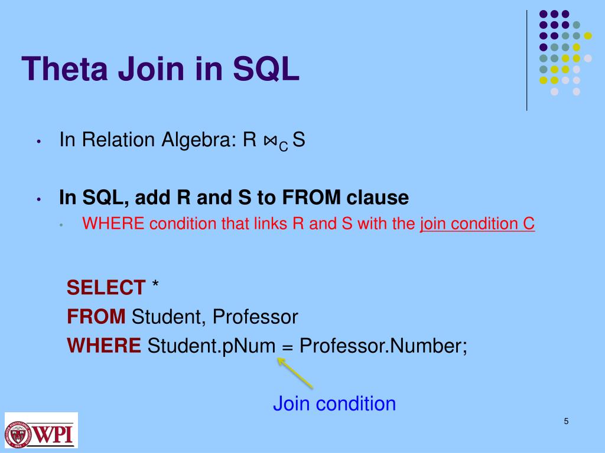The image size is (605, 453).
Task: Click the yellow arrow pointing to equals sign
Action: coord(295,373)
